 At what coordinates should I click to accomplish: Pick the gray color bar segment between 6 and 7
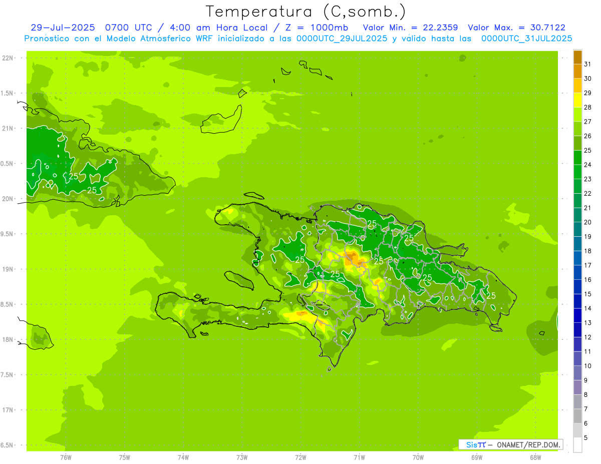(577, 416)
